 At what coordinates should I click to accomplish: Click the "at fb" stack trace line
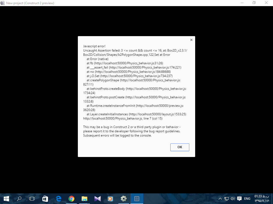tap(125, 63)
